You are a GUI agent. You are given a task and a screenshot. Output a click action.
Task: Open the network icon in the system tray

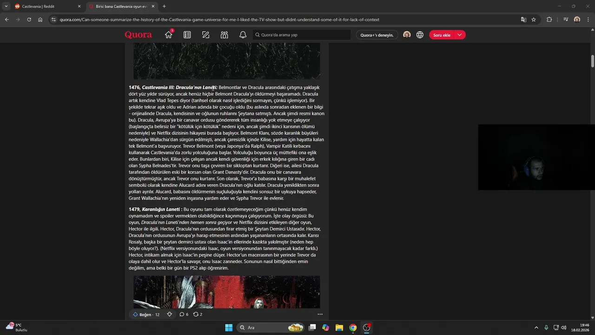pyautogui.click(x=556, y=328)
